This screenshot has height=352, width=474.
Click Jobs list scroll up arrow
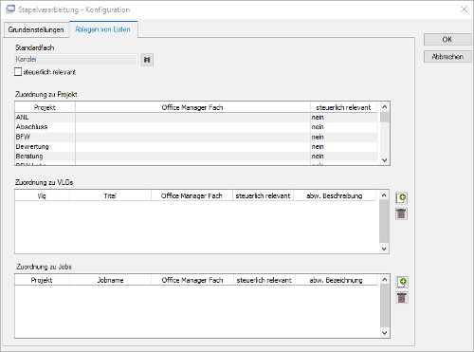[x=384, y=280]
